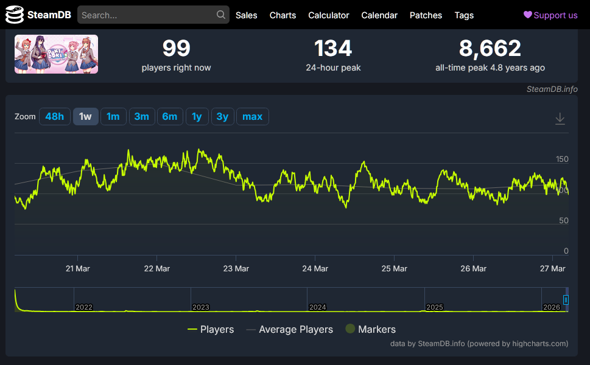Screen dimensions: 590x365
Task: Set chart zoom to 3m
Action: [141, 117]
